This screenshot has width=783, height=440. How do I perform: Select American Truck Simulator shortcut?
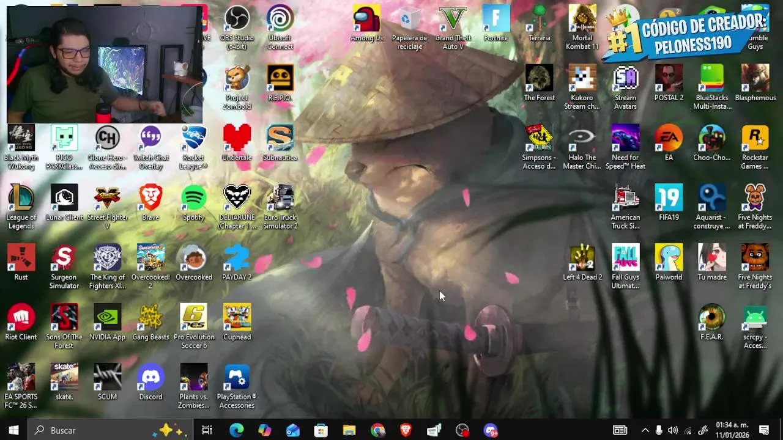click(x=625, y=207)
